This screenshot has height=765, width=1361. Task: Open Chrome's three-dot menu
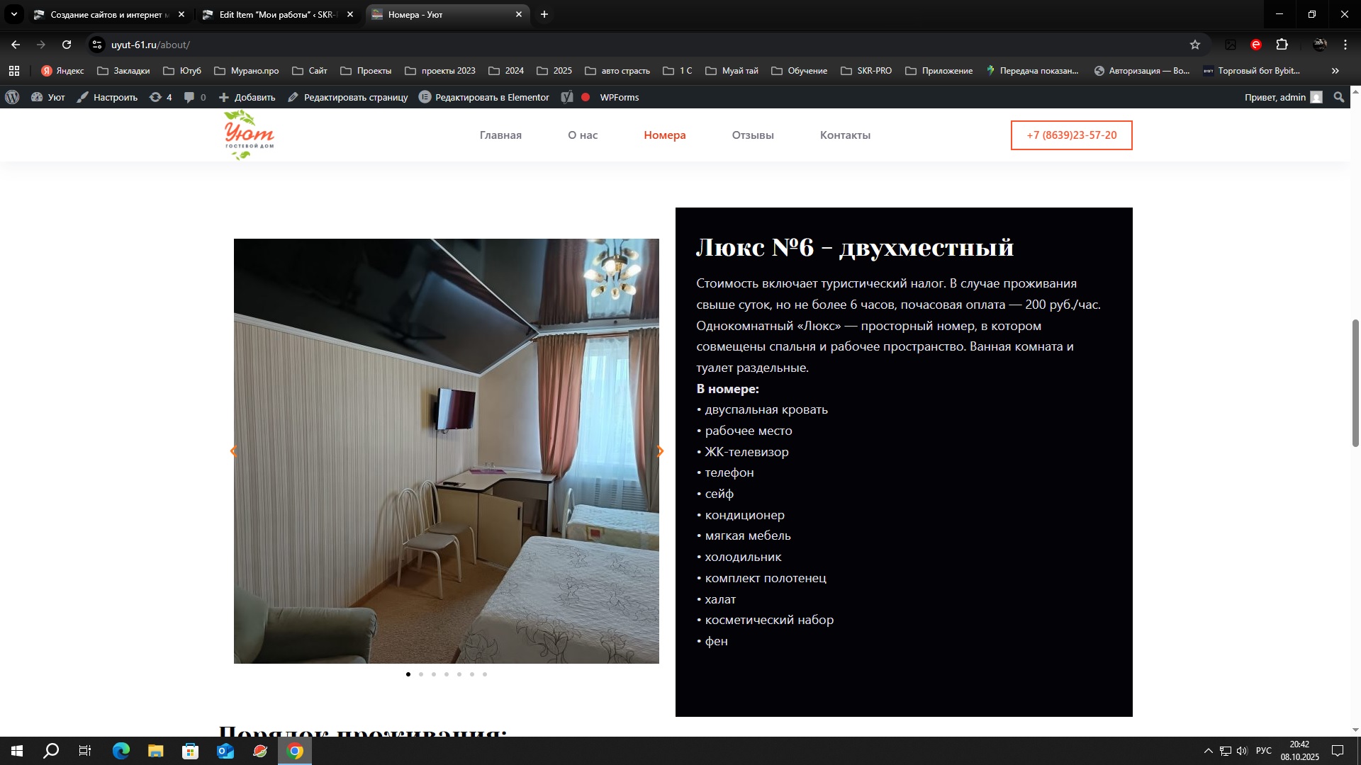[1345, 45]
